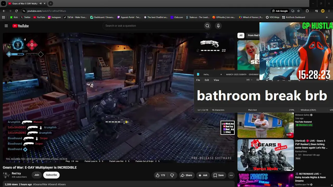Image resolution: width=333 pixels, height=187 pixels.
Task: Like the video with 173 likes
Action: [x=160, y=175]
